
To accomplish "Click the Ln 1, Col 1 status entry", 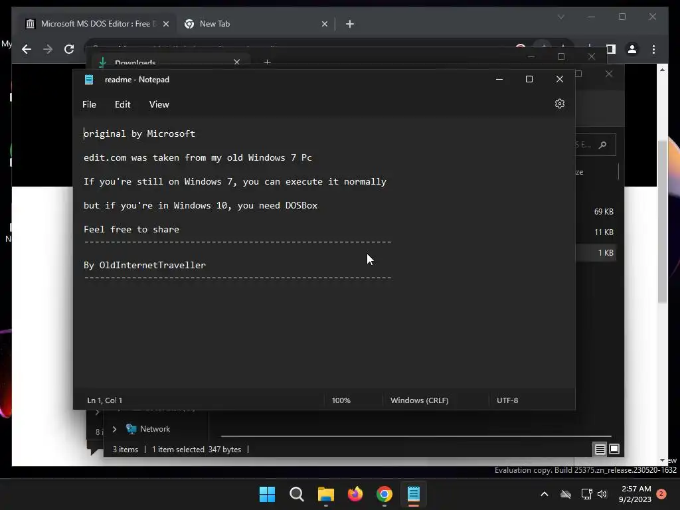I will coord(104,400).
